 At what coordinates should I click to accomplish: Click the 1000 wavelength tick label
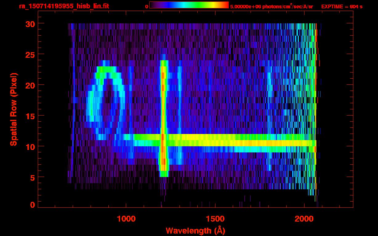click(126, 219)
